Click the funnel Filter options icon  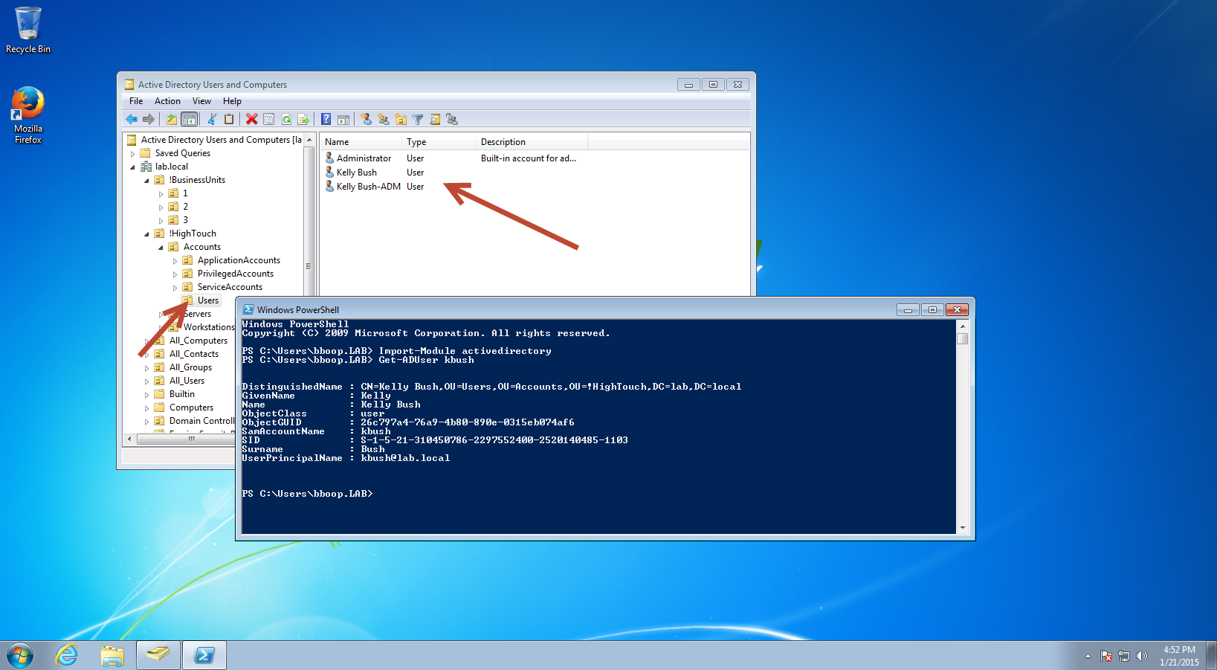418,119
